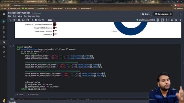The height and width of the screenshot is (103, 184).
Task: Click Run All in notebook toolbar
Action: point(40,20)
